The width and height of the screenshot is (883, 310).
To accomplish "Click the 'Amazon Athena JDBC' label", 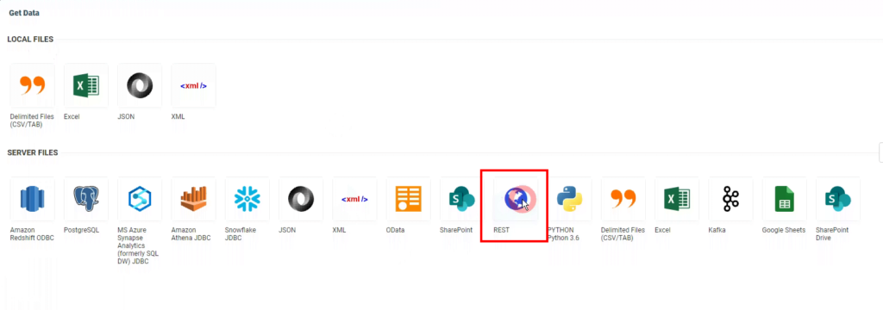I will pyautogui.click(x=191, y=234).
